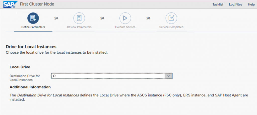Click the Execute Service step label

pyautogui.click(x=125, y=27)
